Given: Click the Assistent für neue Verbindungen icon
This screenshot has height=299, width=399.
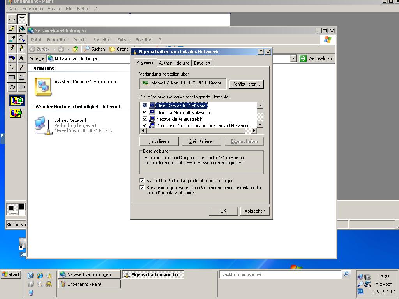Looking at the screenshot, I should [43, 87].
